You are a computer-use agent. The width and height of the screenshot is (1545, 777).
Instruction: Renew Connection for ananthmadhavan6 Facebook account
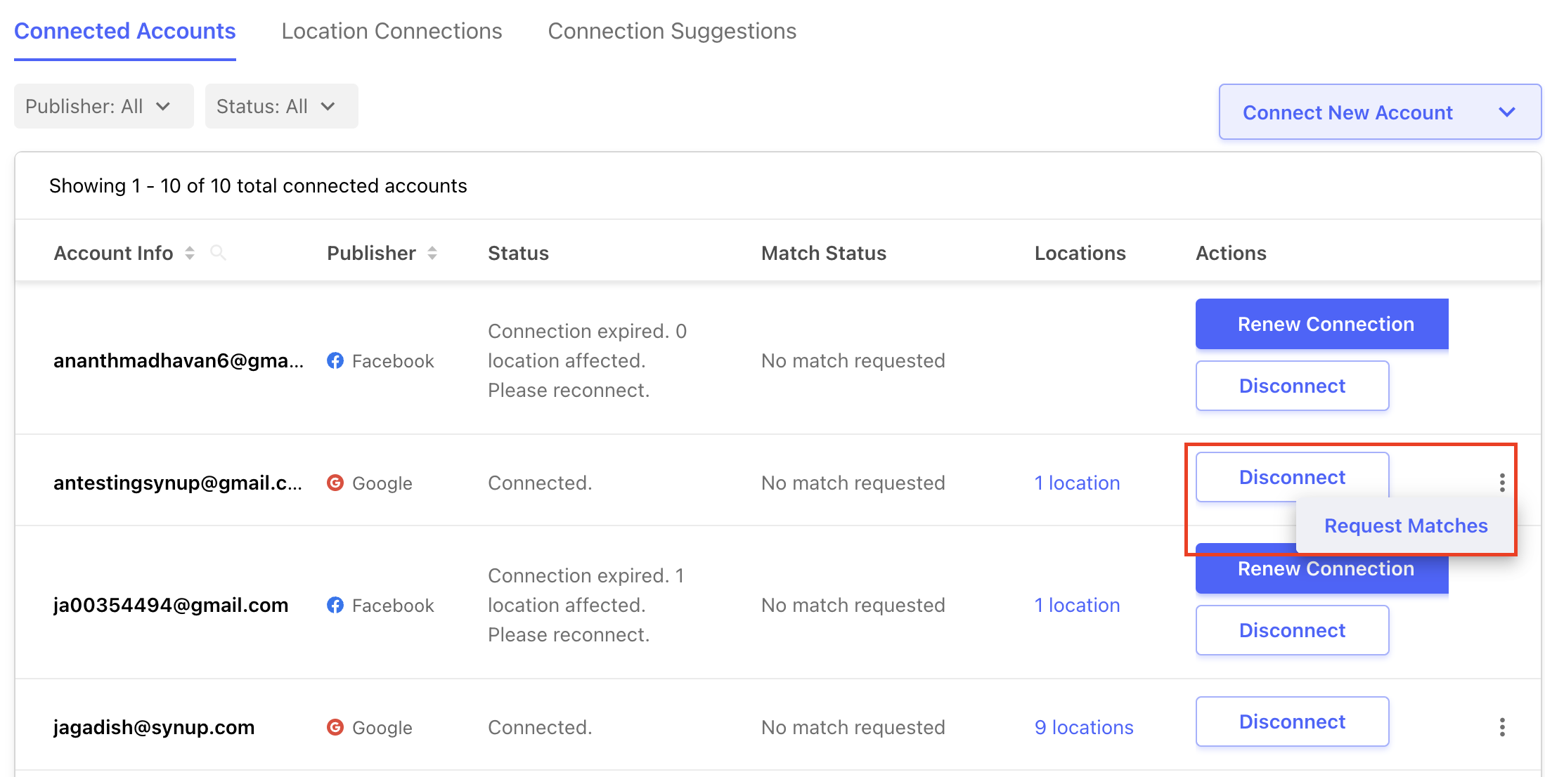(1321, 324)
